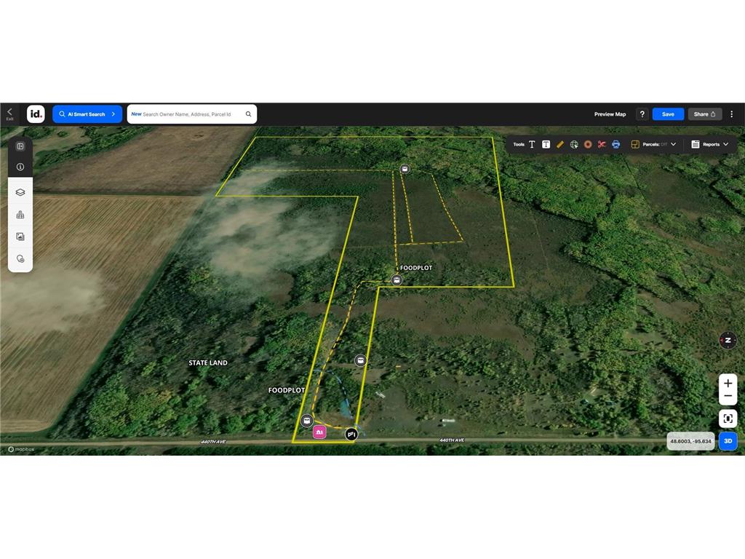Click the fit-to-boundary focus icon
This screenshot has height=559, width=745.
[x=728, y=419]
